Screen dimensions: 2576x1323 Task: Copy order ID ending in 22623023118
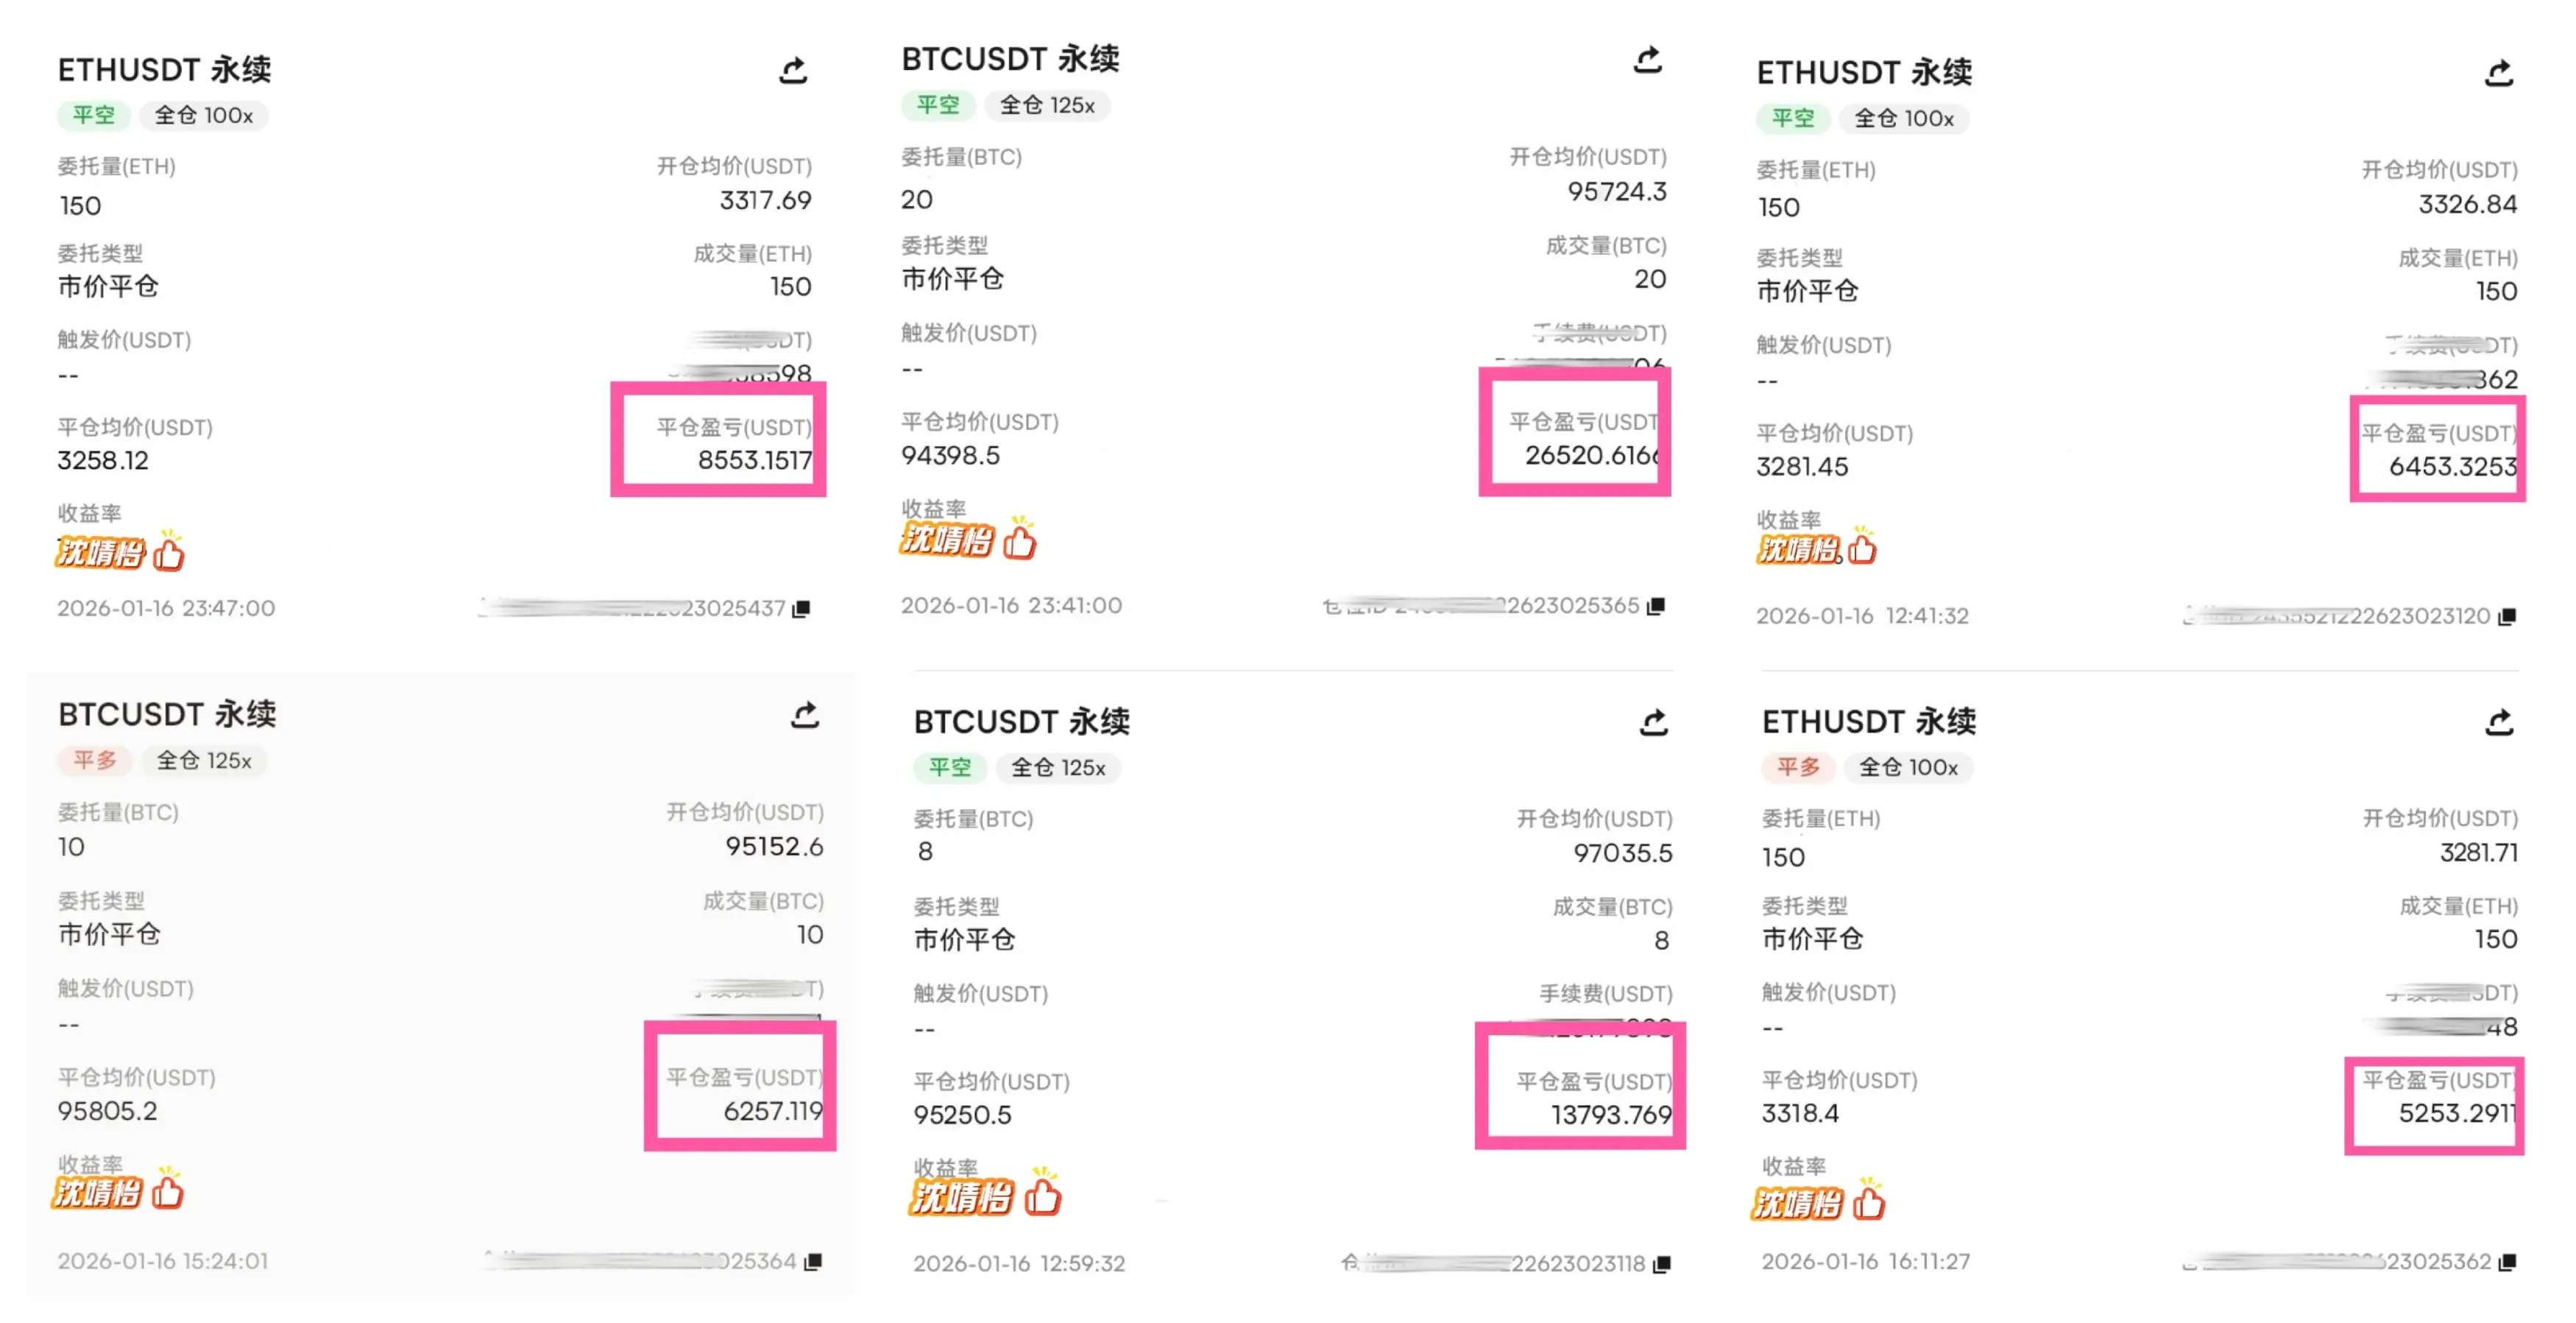pos(1661,1265)
